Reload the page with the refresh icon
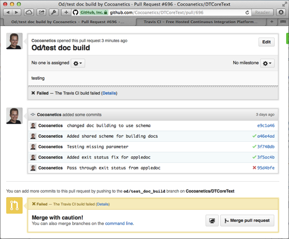The width and height of the screenshot is (289, 239). [x=247, y=13]
